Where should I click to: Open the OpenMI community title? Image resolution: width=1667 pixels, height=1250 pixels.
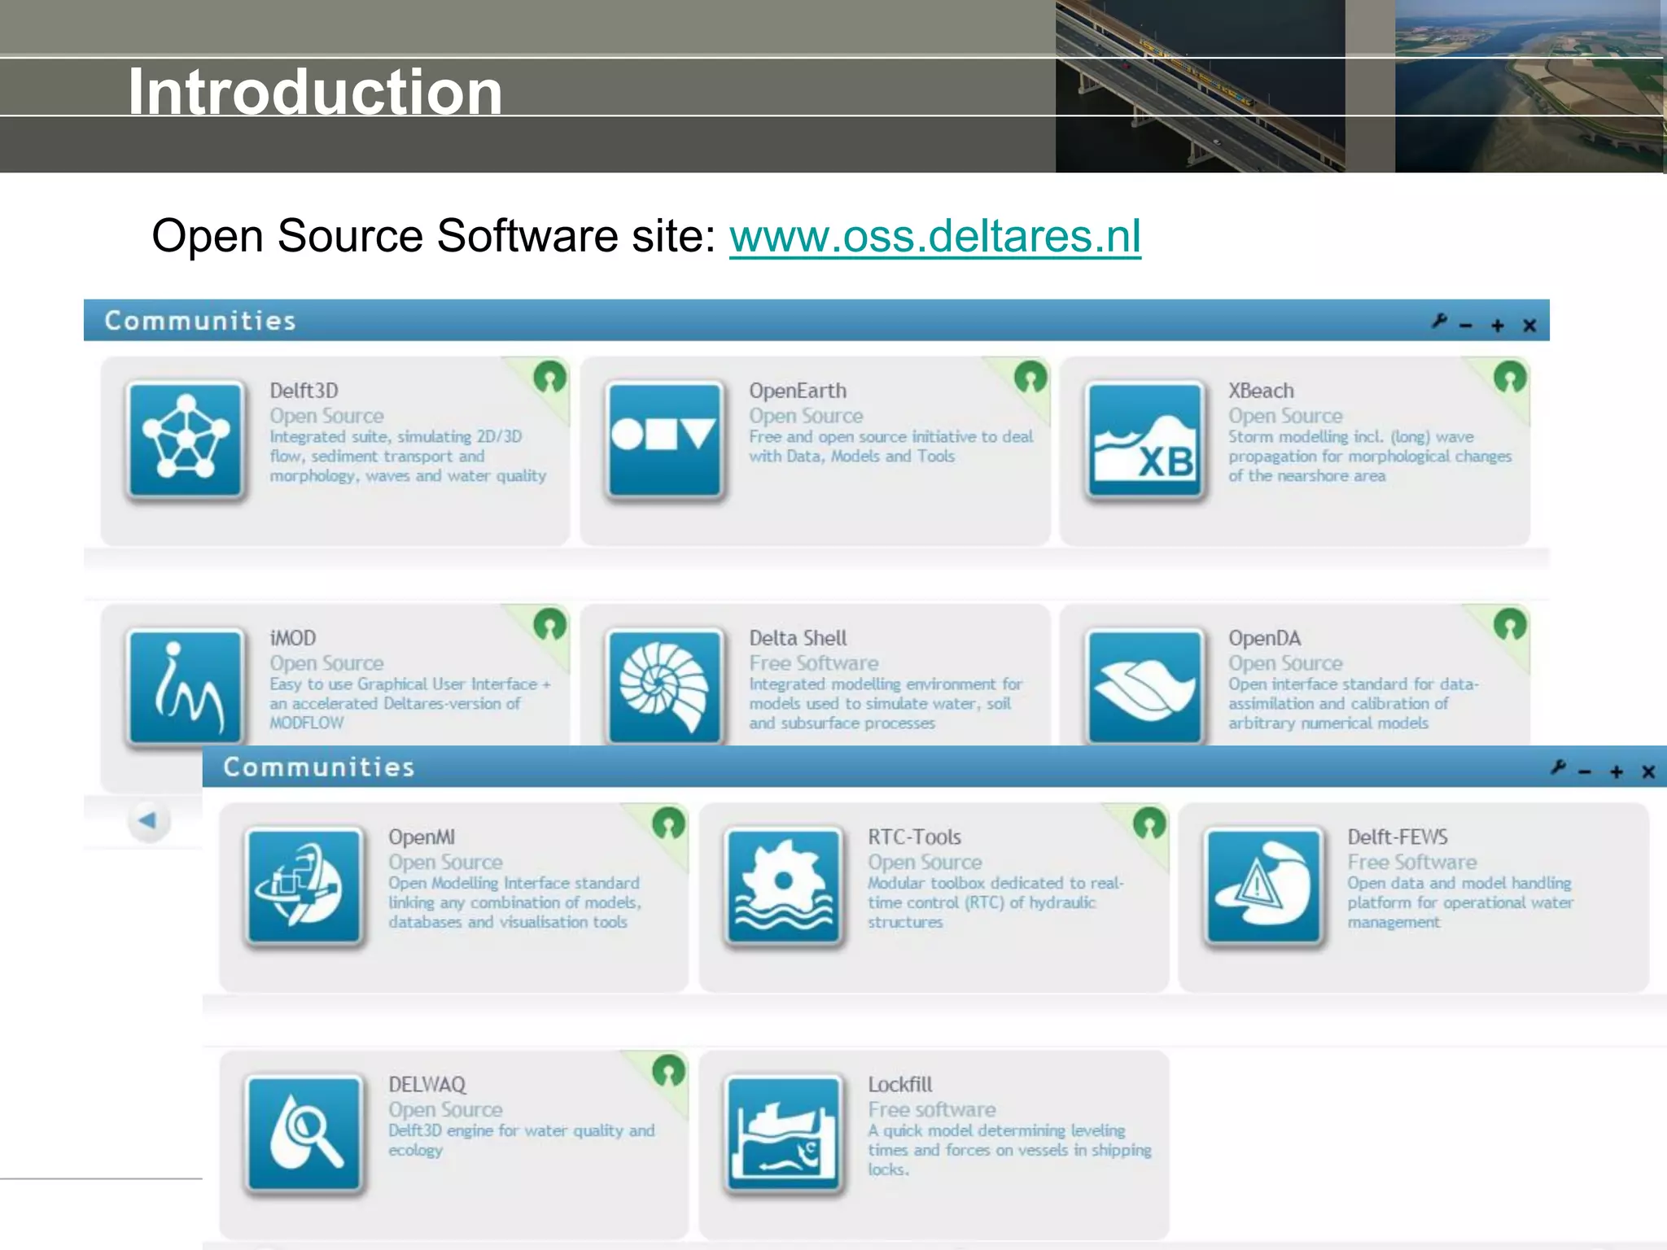pyautogui.click(x=422, y=837)
